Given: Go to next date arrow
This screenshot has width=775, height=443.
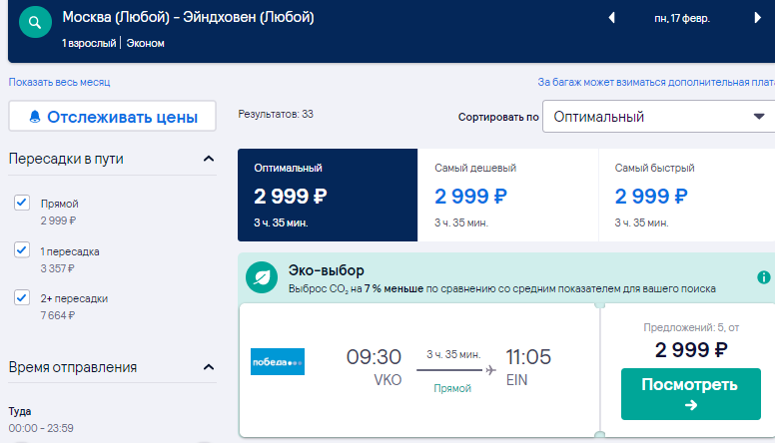Looking at the screenshot, I should 757,18.
